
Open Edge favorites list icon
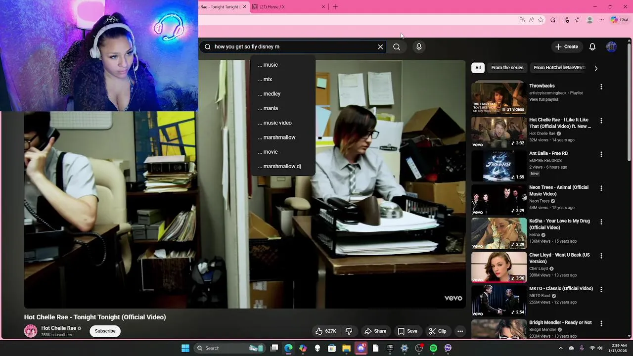(x=578, y=20)
